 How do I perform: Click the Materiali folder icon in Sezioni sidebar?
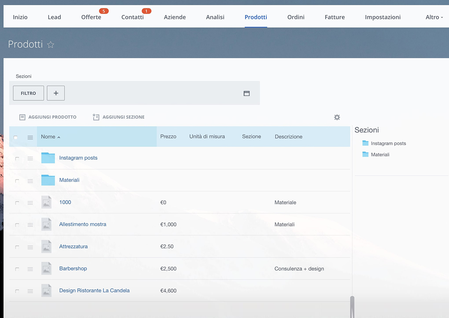point(366,155)
